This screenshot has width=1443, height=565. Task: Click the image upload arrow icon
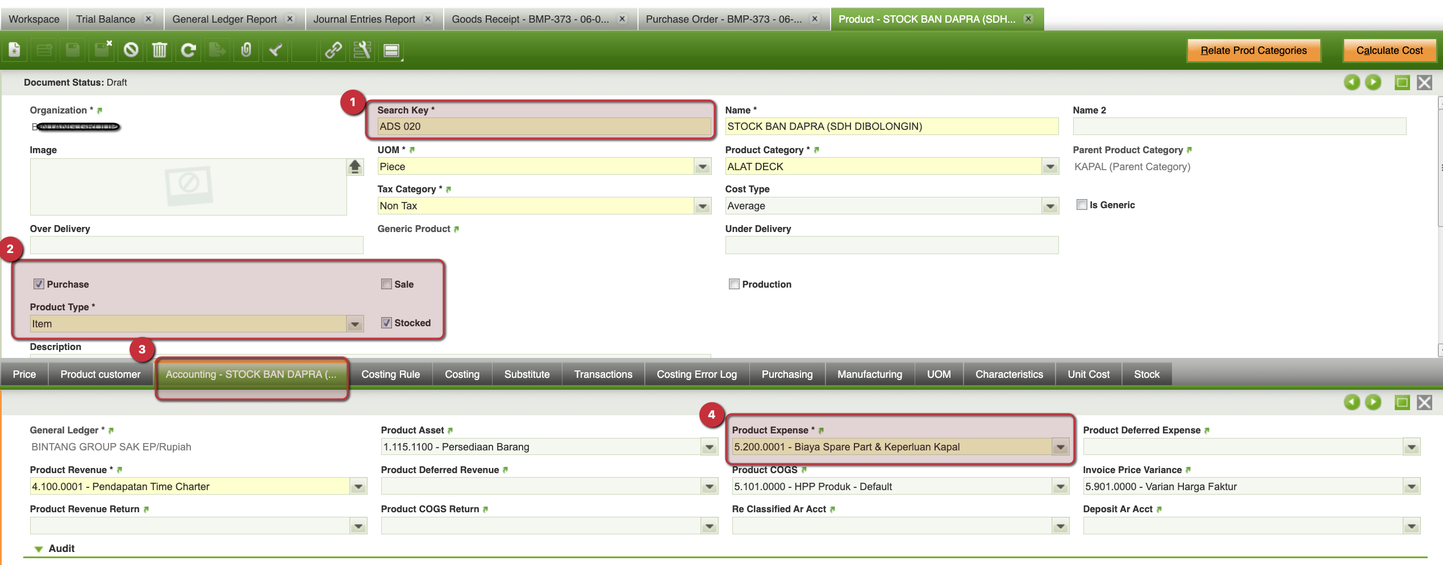[355, 167]
